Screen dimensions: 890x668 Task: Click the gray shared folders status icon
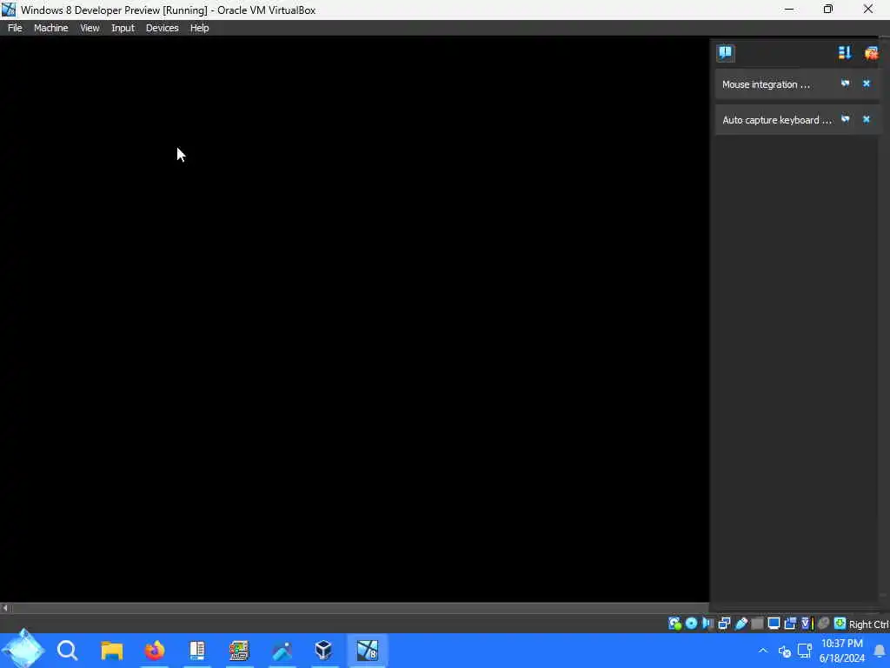tap(757, 624)
